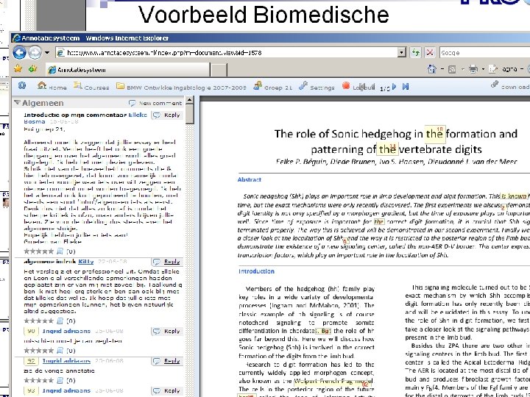Open Favorites Center star icon

coord(18,69)
